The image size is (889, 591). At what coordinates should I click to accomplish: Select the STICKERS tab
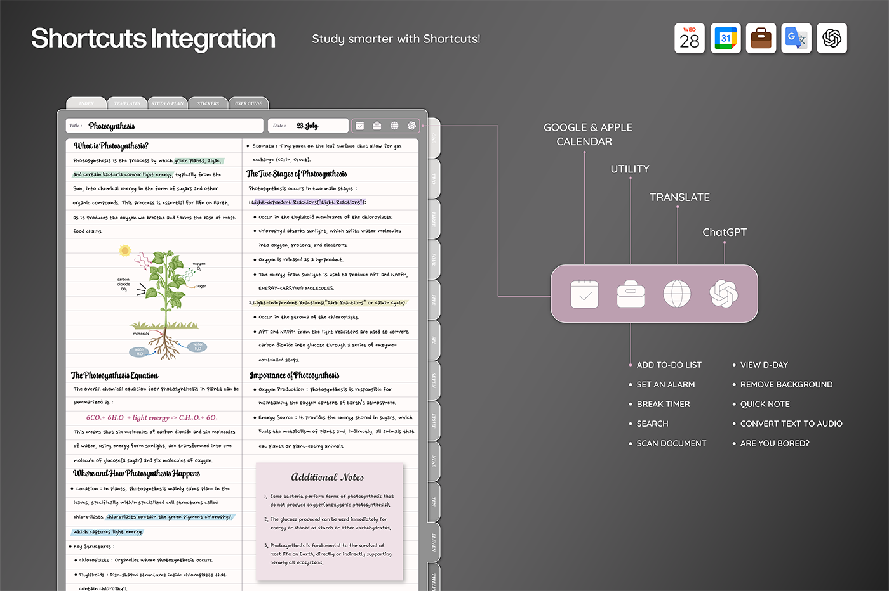coord(208,103)
